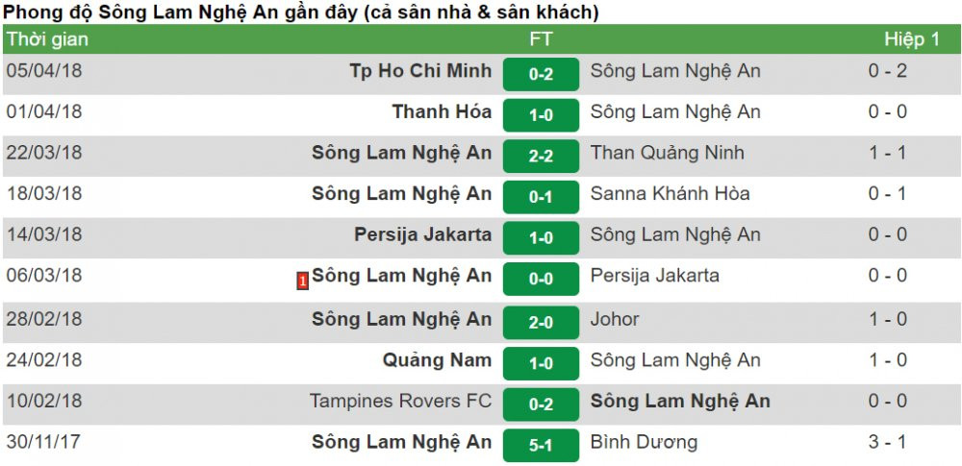Select the 30/11/17 match date

(x=44, y=443)
